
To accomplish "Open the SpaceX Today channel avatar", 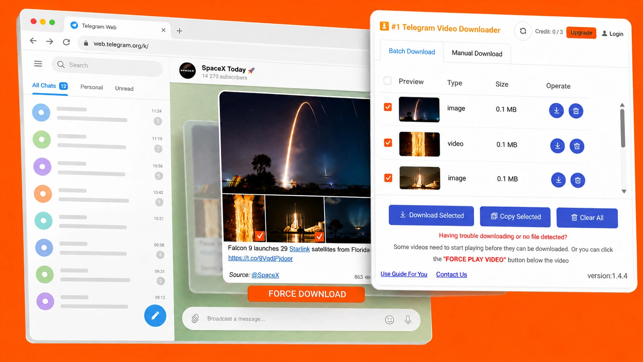I will coord(188,70).
